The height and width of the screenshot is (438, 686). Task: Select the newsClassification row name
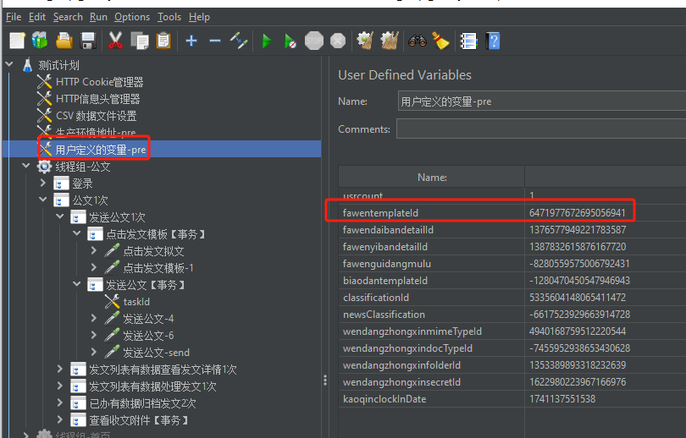tap(432, 315)
